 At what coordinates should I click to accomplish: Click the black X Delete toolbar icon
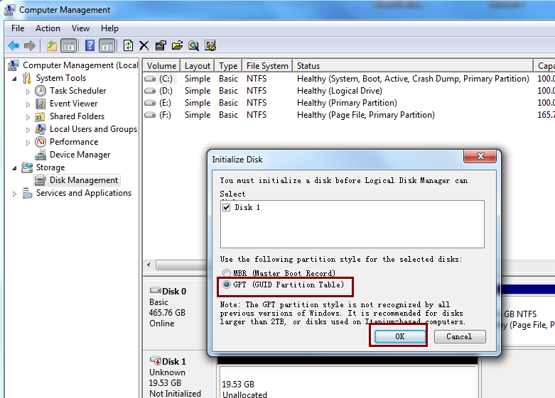pos(144,45)
